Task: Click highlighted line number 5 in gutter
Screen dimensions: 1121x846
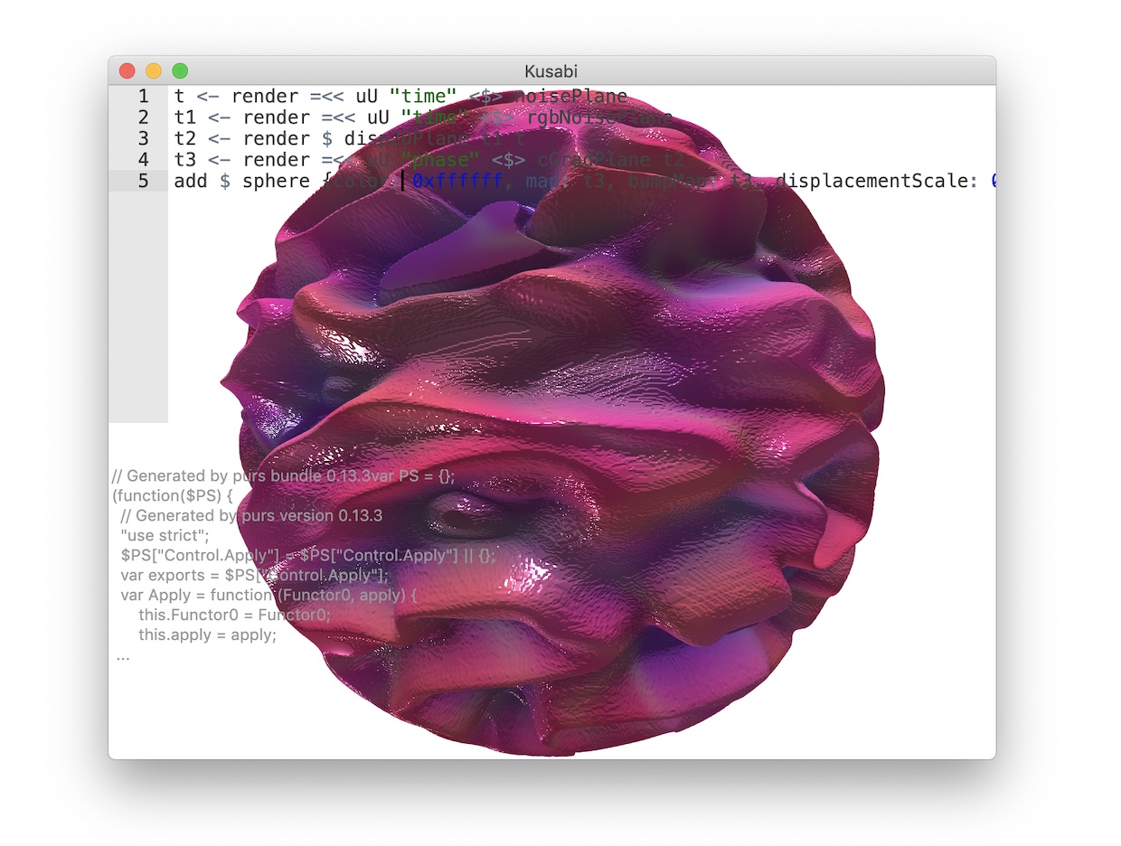Action: (144, 181)
